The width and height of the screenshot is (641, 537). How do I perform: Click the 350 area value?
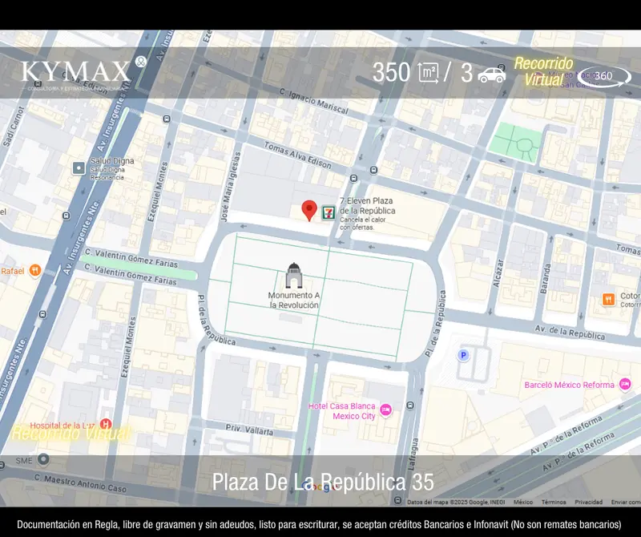click(391, 73)
